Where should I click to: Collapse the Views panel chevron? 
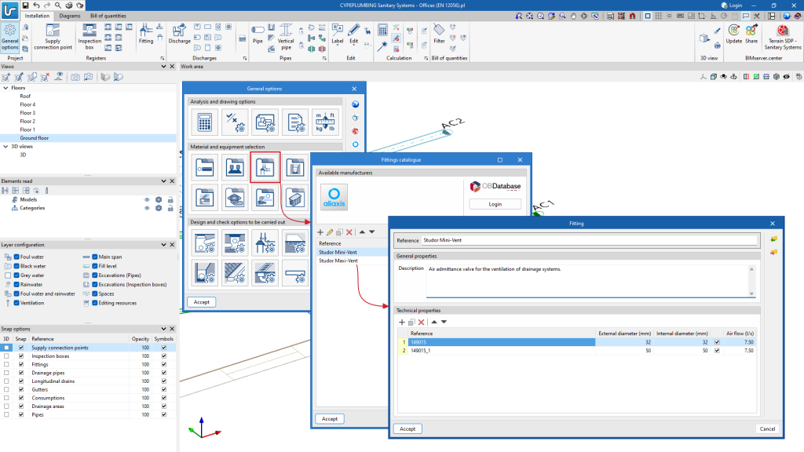point(163,67)
